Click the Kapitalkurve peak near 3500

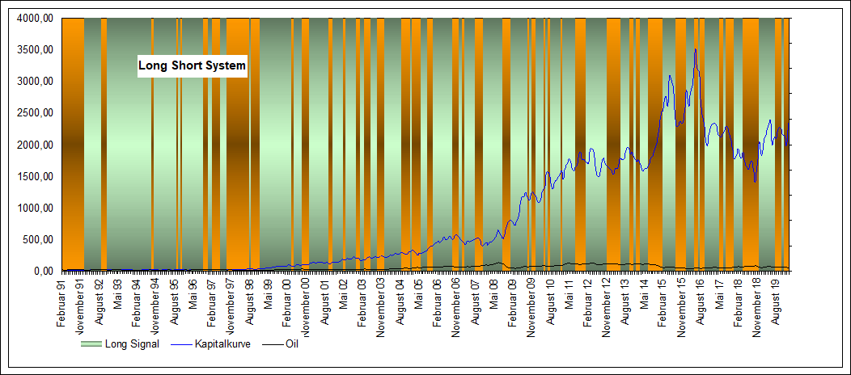click(x=695, y=50)
